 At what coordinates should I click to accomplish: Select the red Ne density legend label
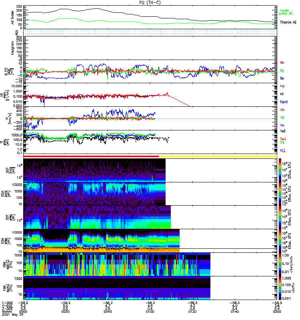click(282, 86)
